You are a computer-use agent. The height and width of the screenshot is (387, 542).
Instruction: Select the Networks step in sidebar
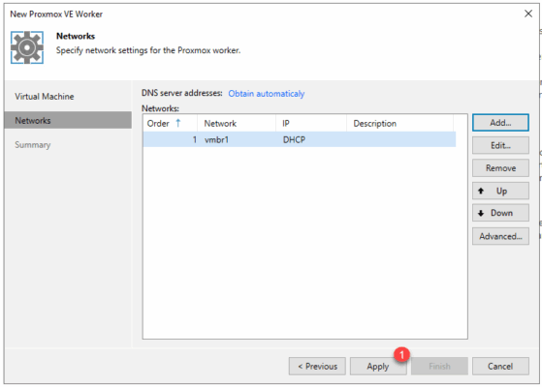(68, 120)
